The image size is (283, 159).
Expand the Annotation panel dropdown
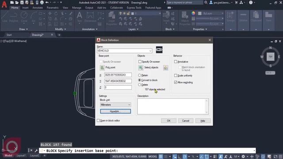(x=90, y=29)
